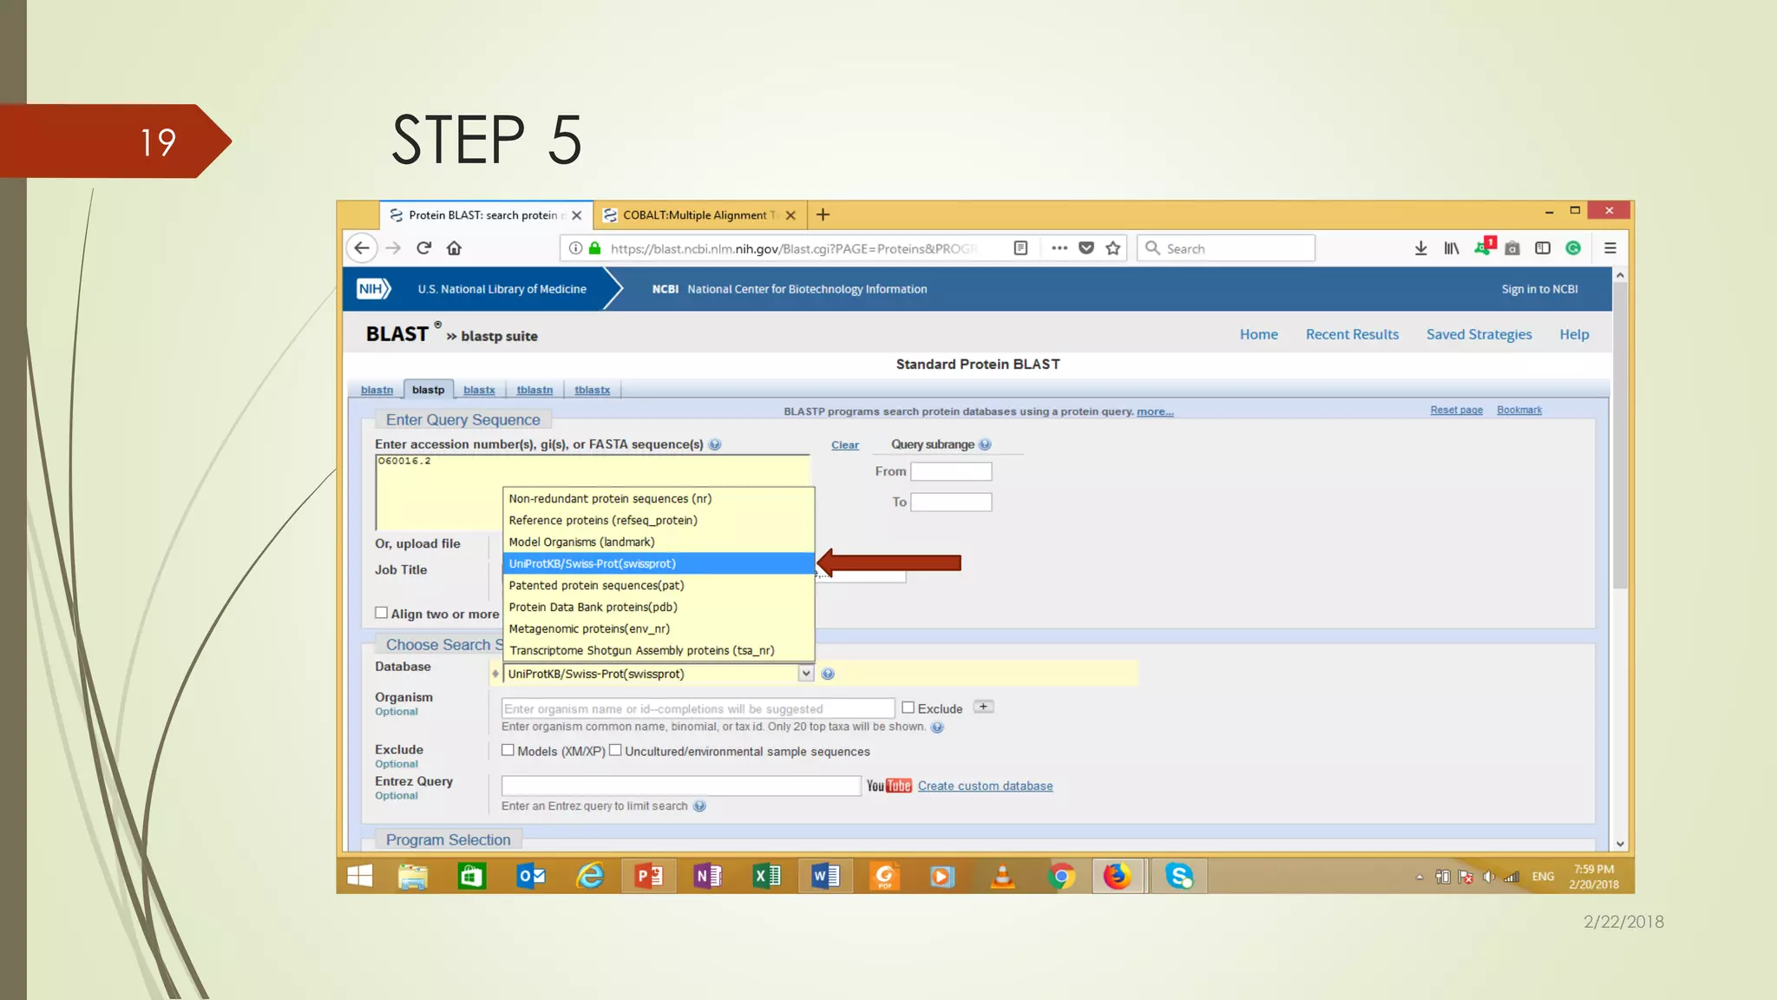
Task: Click Sign in to NCBI
Action: tap(1539, 289)
